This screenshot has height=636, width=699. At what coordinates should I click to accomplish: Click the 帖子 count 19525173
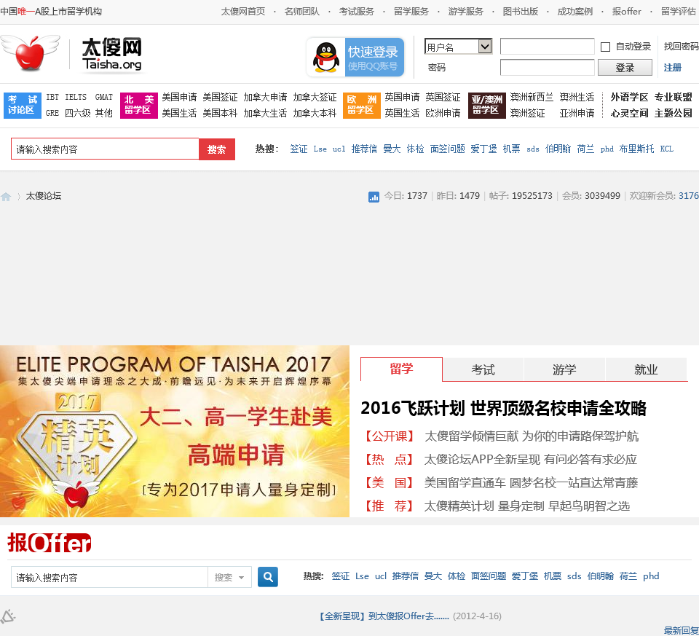click(532, 196)
